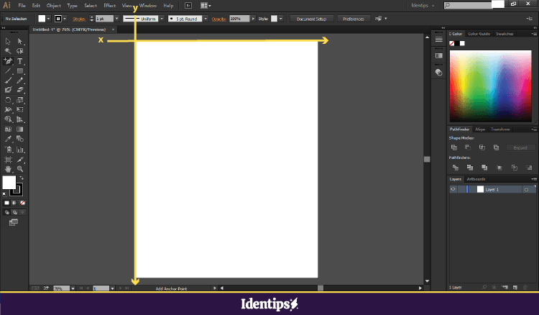The width and height of the screenshot is (539, 315).
Task: Open the Uniform stroke profile dropdown
Action: [162, 19]
